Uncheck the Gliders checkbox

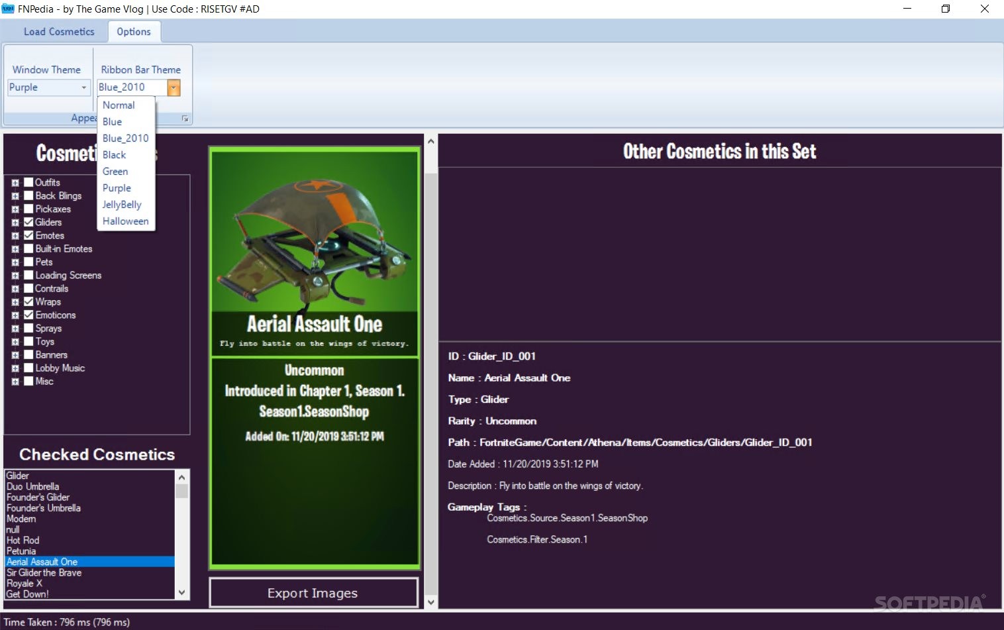[x=28, y=222]
